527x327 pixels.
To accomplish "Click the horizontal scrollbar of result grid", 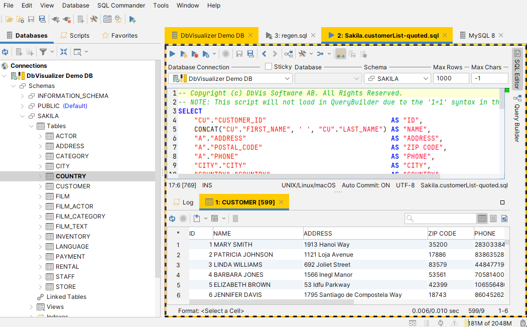I will tap(272, 302).
